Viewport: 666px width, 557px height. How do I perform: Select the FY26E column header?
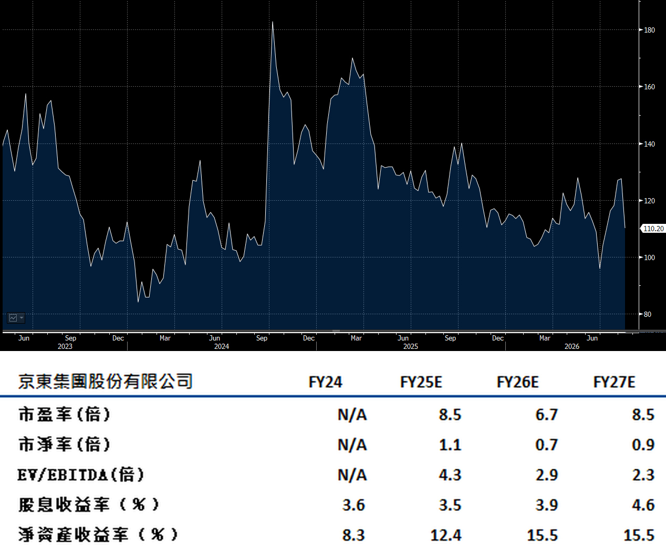(x=518, y=382)
